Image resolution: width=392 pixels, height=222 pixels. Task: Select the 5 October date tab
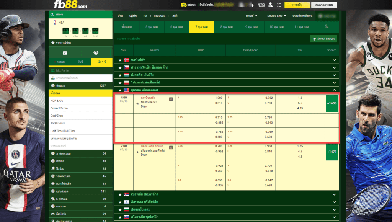tap(152, 27)
